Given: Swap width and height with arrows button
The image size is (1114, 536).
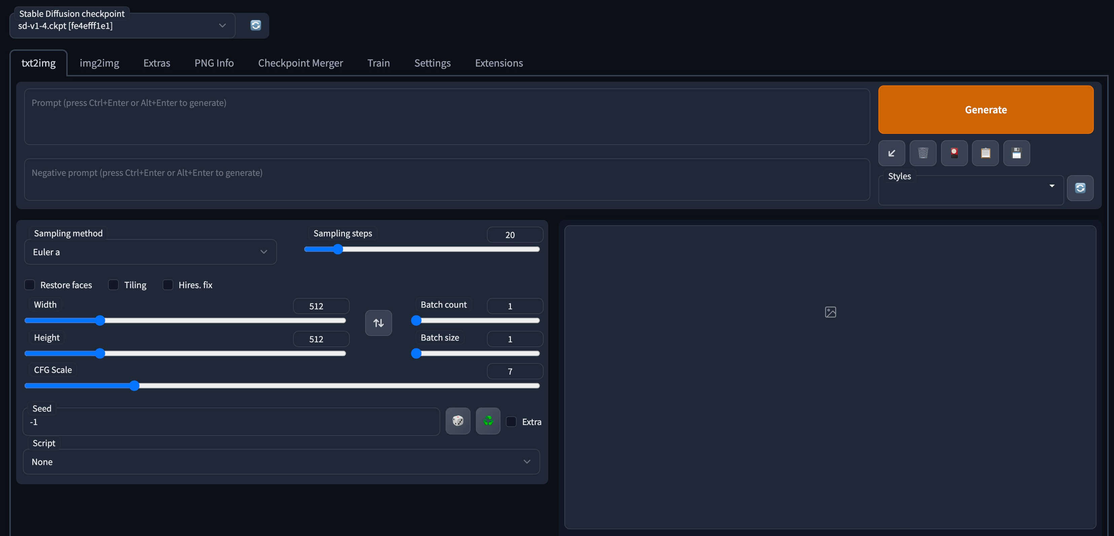Looking at the screenshot, I should click(x=378, y=322).
